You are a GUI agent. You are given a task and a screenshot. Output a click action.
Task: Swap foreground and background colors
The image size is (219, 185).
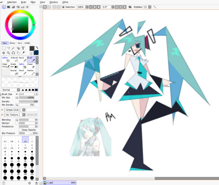(x=37, y=47)
